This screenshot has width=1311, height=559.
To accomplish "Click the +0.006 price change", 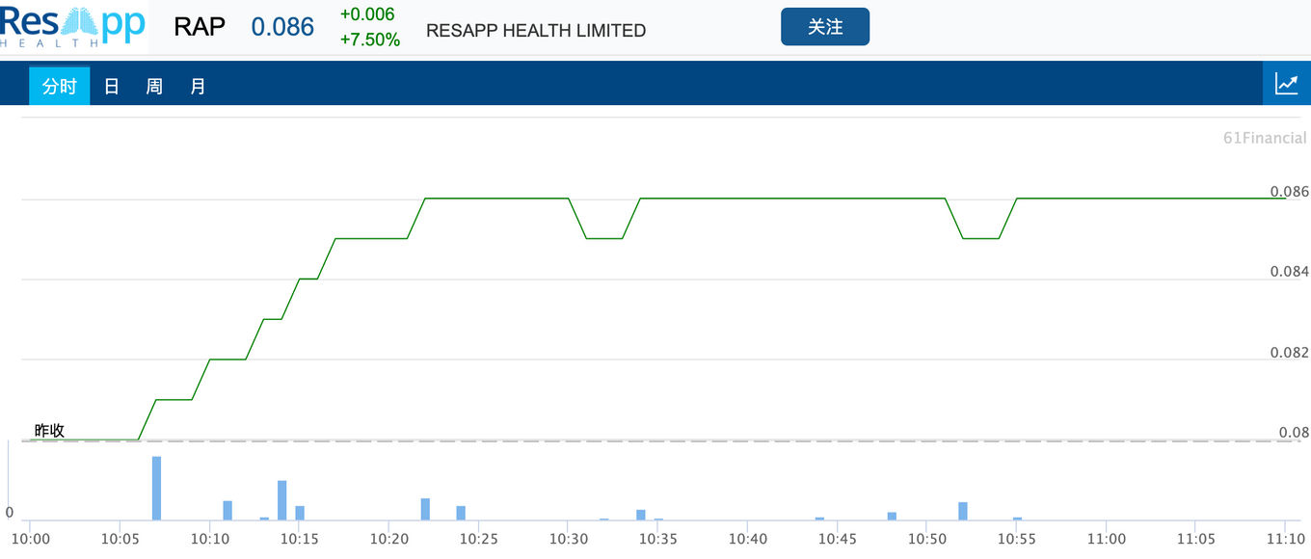I will click(367, 14).
